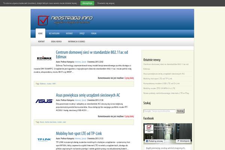Go to the KONTAKT page
The width and height of the screenshot is (225, 150).
41,42
